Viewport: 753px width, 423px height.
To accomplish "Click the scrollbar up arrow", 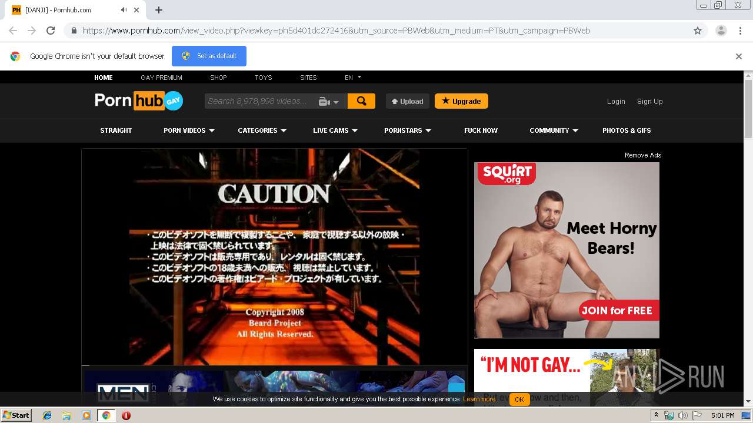I will [x=748, y=75].
